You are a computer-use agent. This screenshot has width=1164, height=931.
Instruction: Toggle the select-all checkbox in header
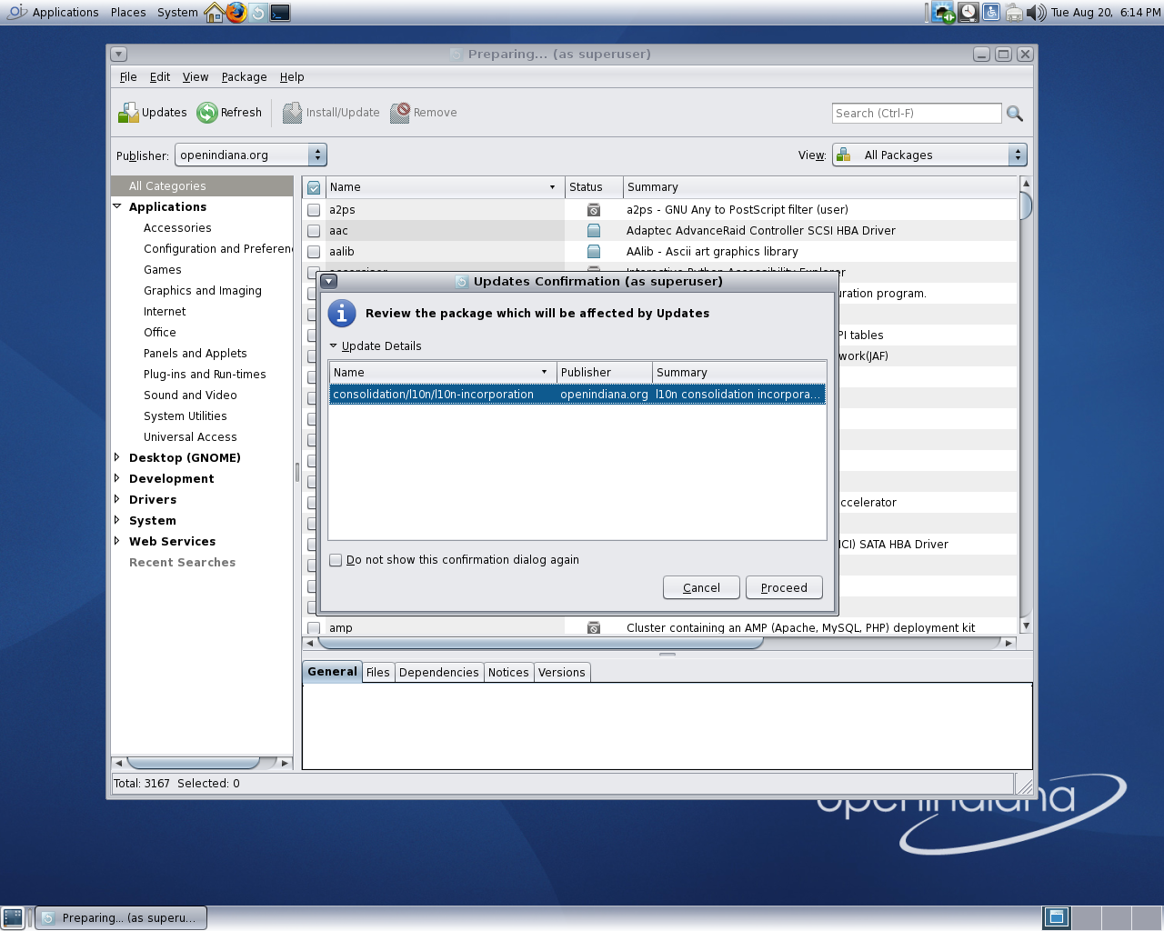(x=314, y=188)
